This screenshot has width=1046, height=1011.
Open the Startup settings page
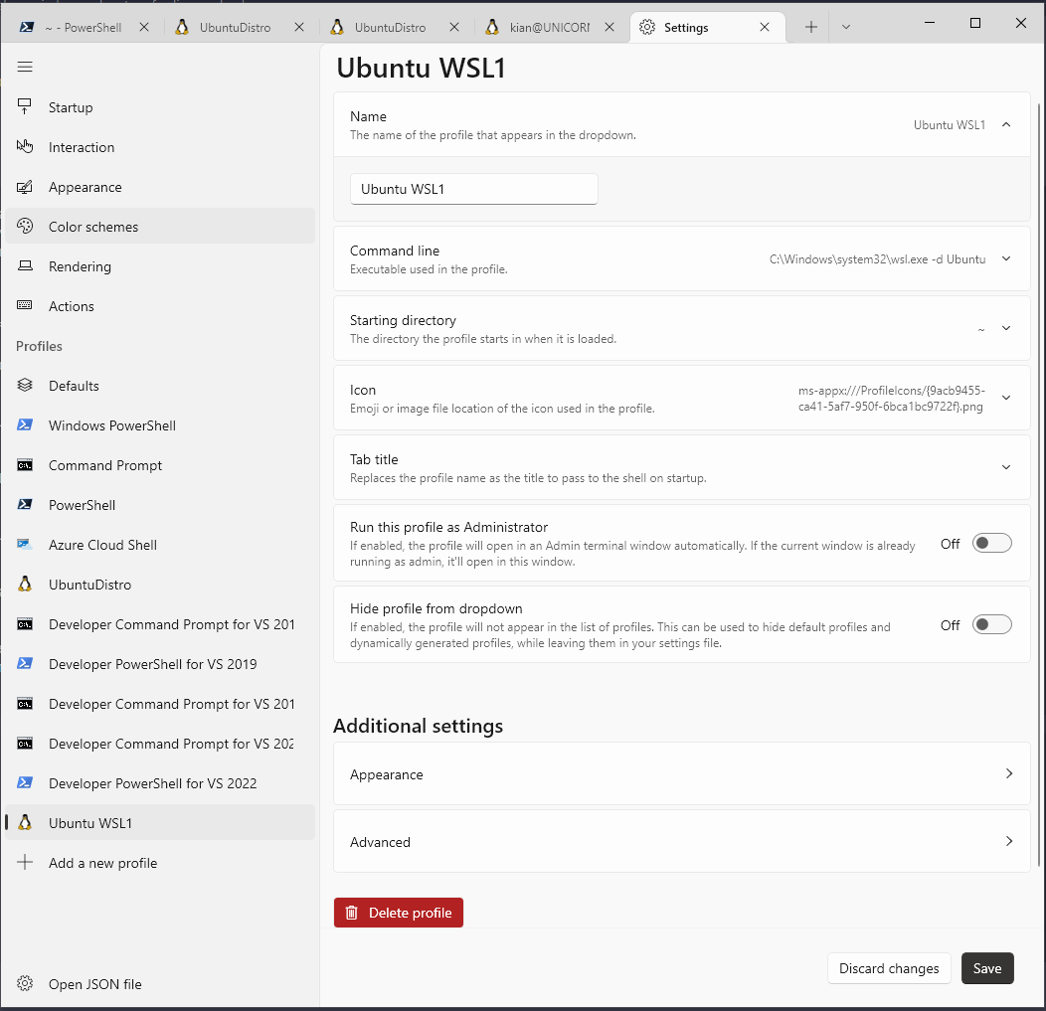(70, 107)
